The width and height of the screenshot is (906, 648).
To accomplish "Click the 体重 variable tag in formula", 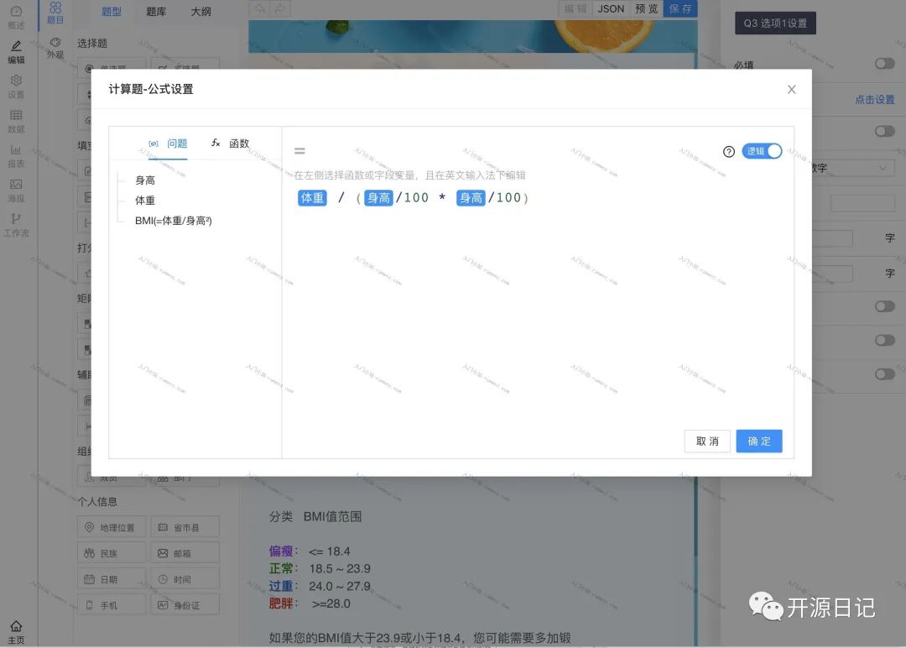I will click(x=312, y=198).
